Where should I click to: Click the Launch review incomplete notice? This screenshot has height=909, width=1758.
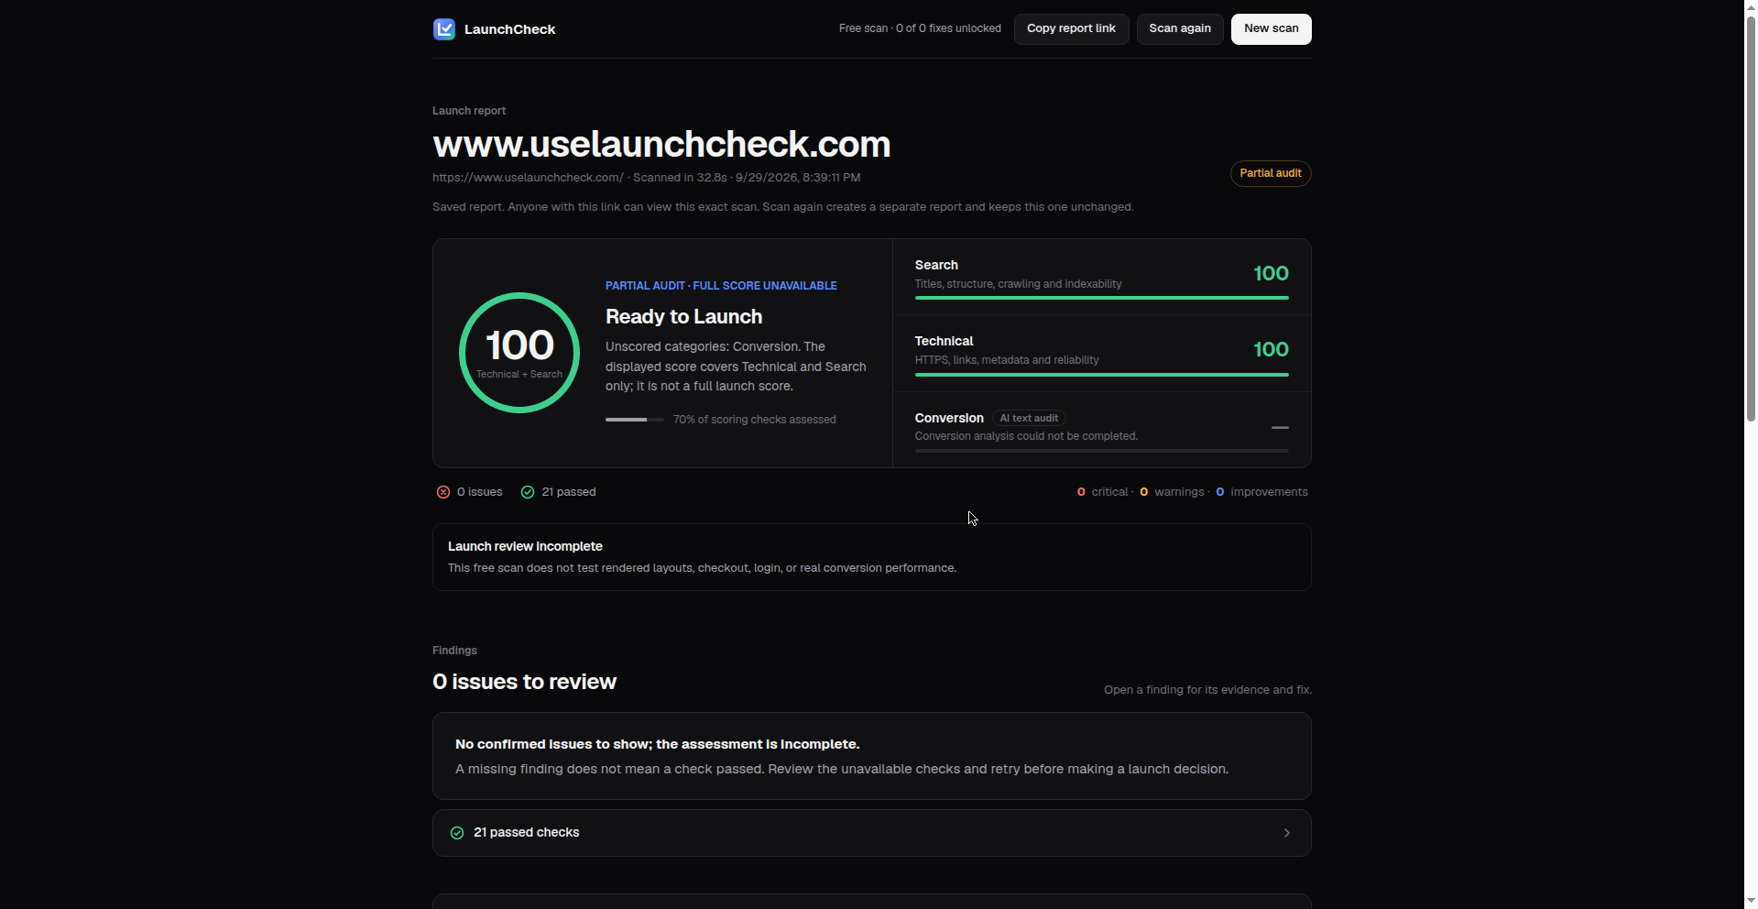872,557
